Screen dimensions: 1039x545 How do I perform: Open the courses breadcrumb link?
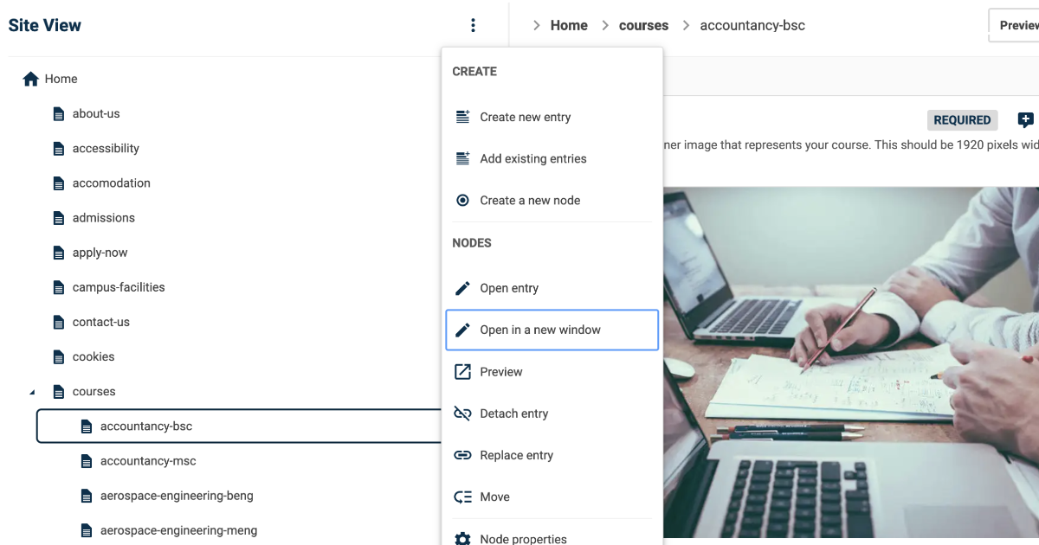[643, 25]
